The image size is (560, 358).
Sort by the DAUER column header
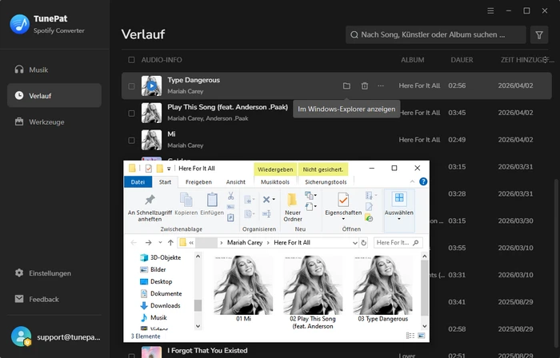(x=462, y=60)
